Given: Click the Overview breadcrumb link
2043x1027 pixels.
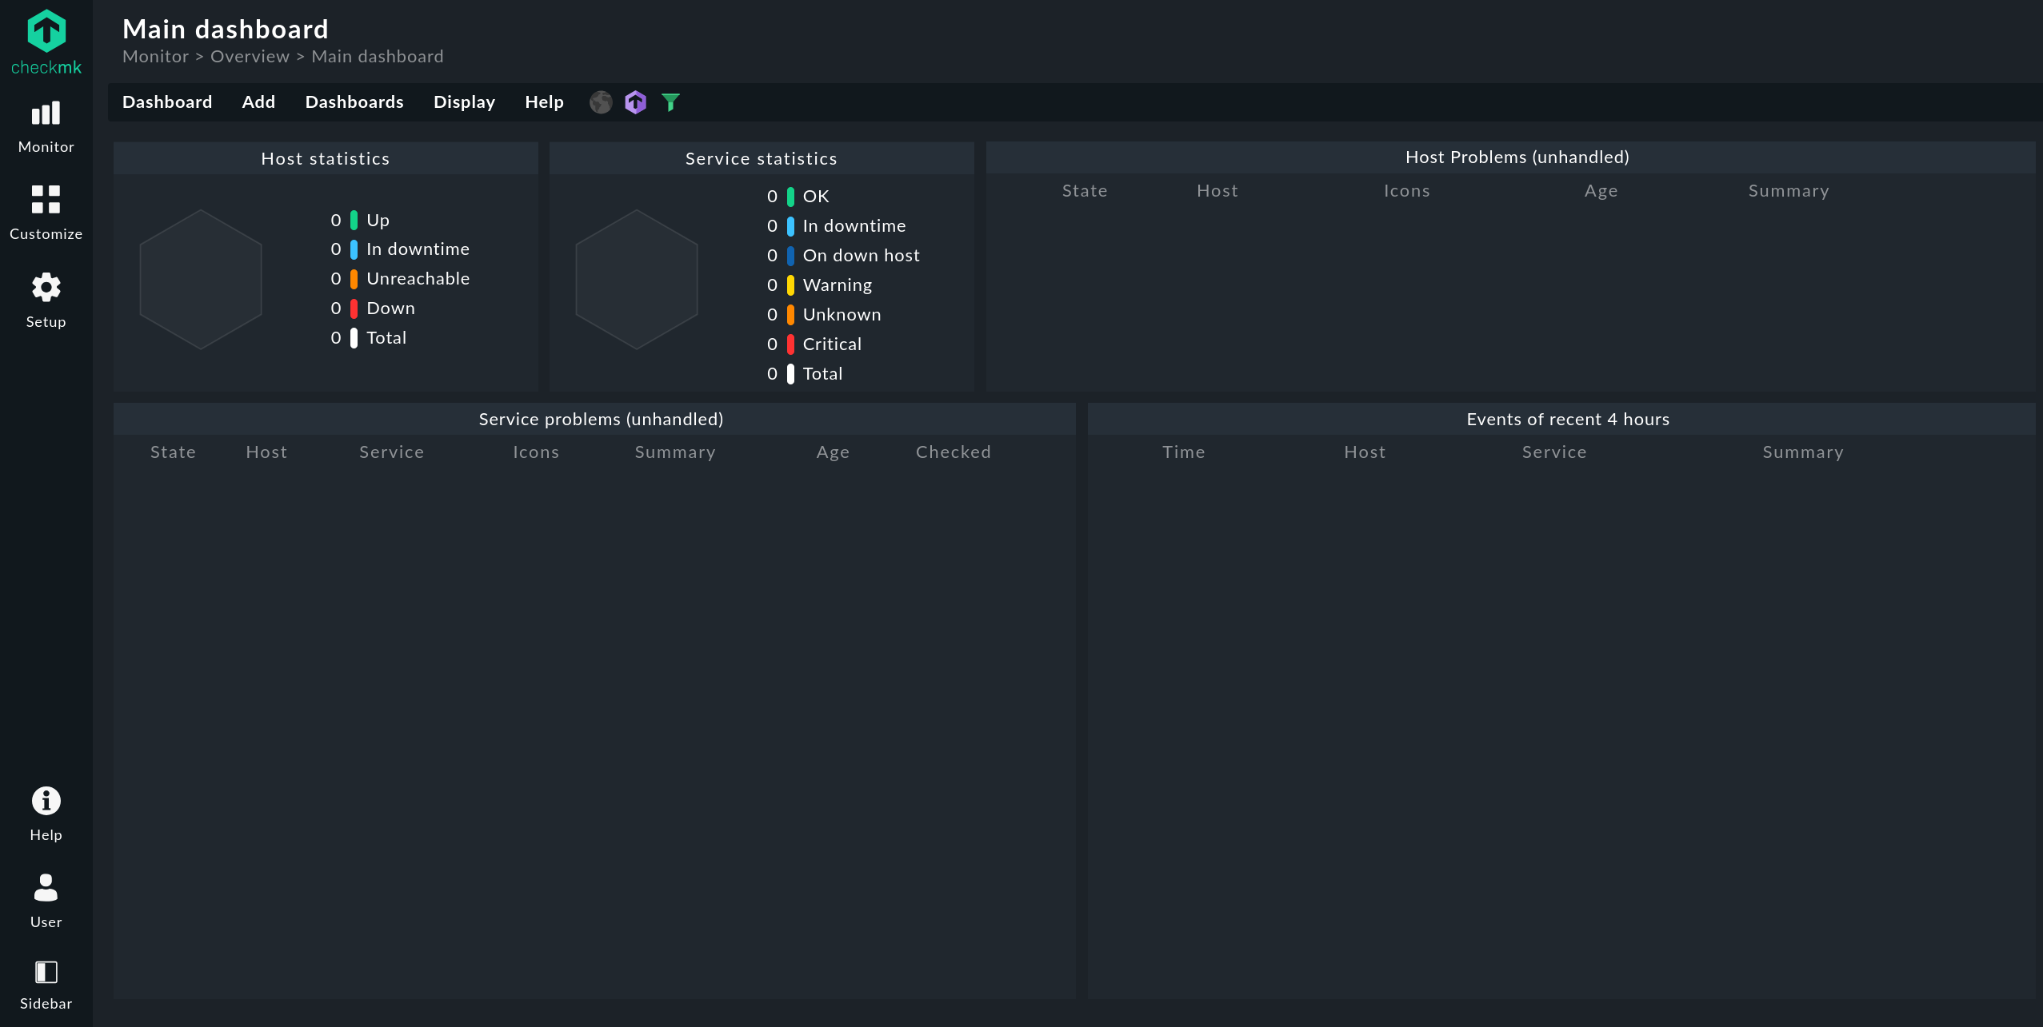Looking at the screenshot, I should tap(250, 57).
